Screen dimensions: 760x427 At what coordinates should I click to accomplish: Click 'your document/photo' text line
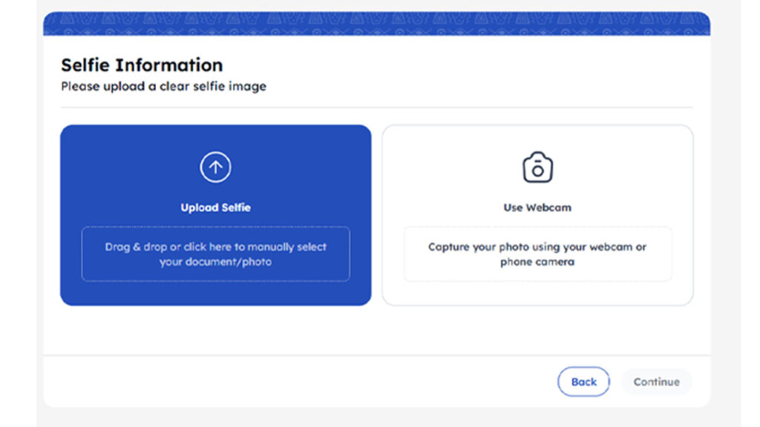tap(216, 262)
